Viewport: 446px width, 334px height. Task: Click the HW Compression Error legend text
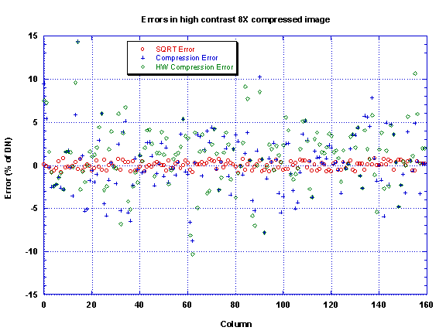pyautogui.click(x=194, y=67)
